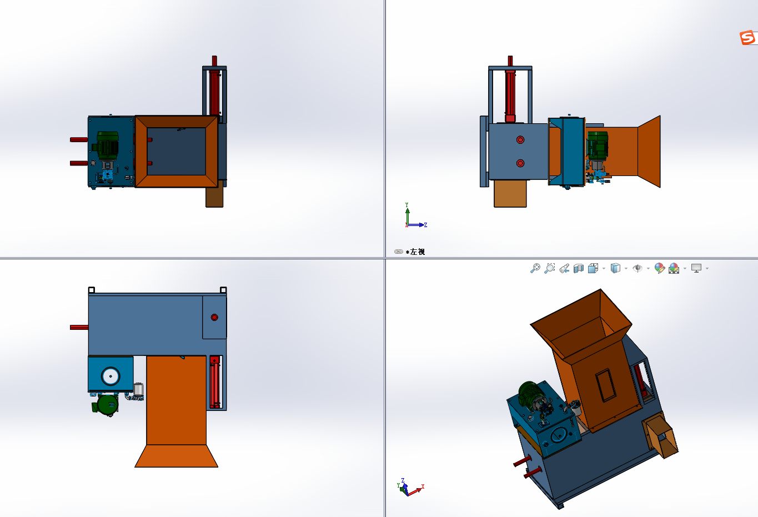Click the Apply Scene icon

pyautogui.click(x=674, y=268)
